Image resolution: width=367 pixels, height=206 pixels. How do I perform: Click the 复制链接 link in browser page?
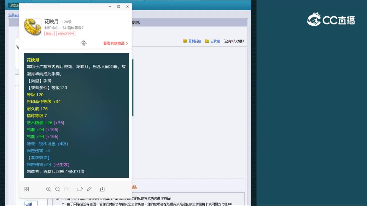click(195, 41)
